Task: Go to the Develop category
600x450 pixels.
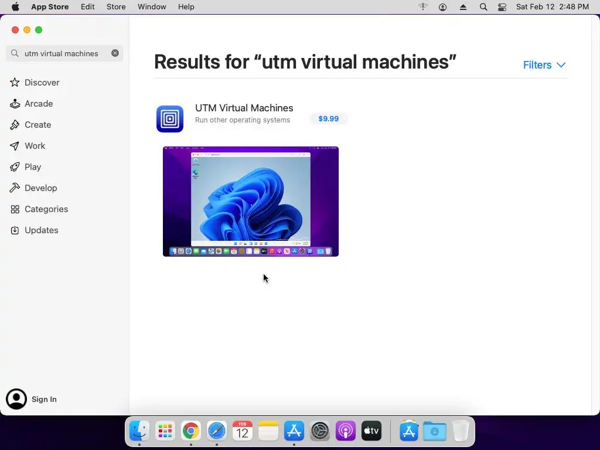Action: coord(33,188)
